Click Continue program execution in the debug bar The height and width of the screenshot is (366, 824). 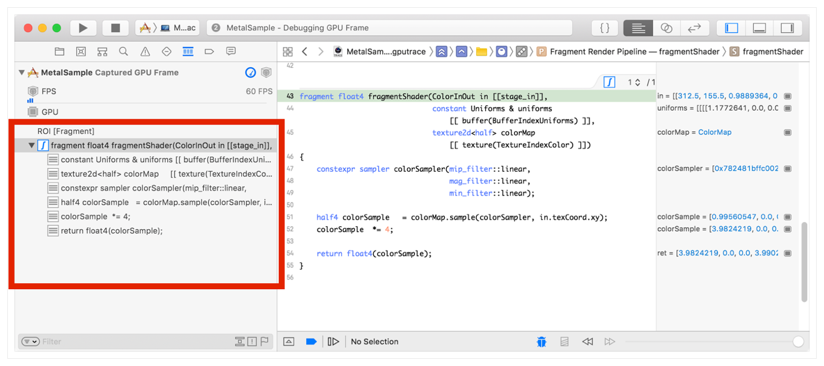click(333, 342)
